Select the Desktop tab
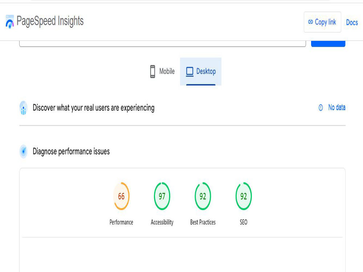Image resolution: width=363 pixels, height=272 pixels. click(201, 71)
